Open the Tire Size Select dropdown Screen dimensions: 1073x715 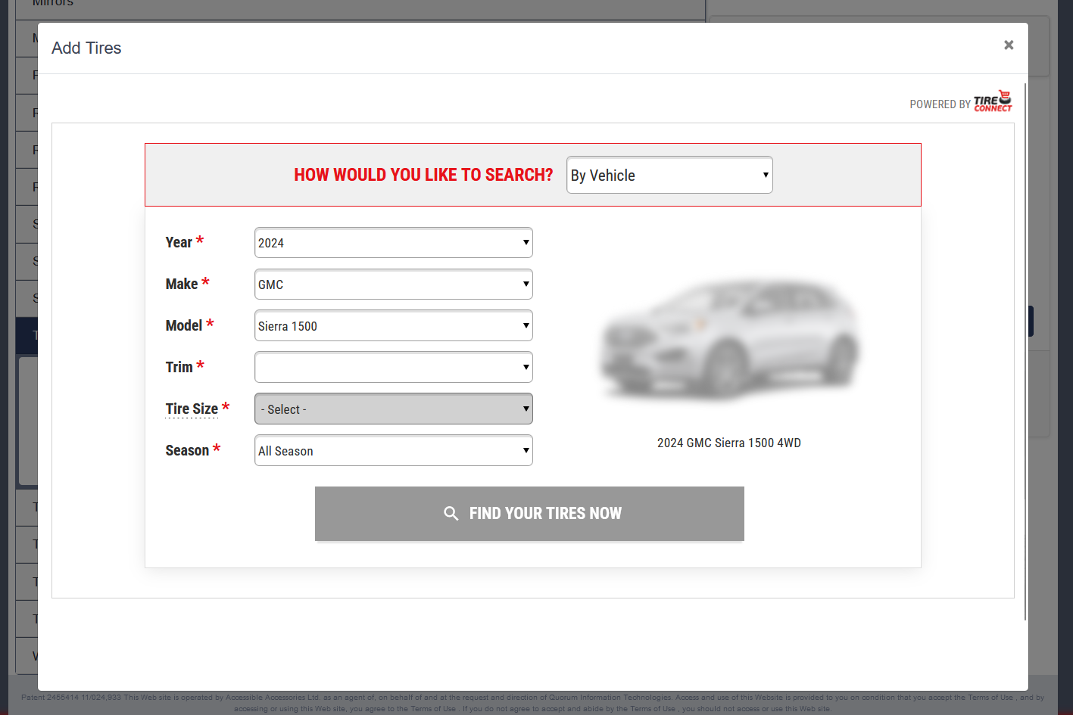click(394, 409)
